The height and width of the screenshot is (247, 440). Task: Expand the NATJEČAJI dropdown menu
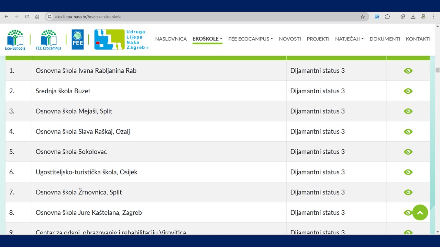coord(349,39)
